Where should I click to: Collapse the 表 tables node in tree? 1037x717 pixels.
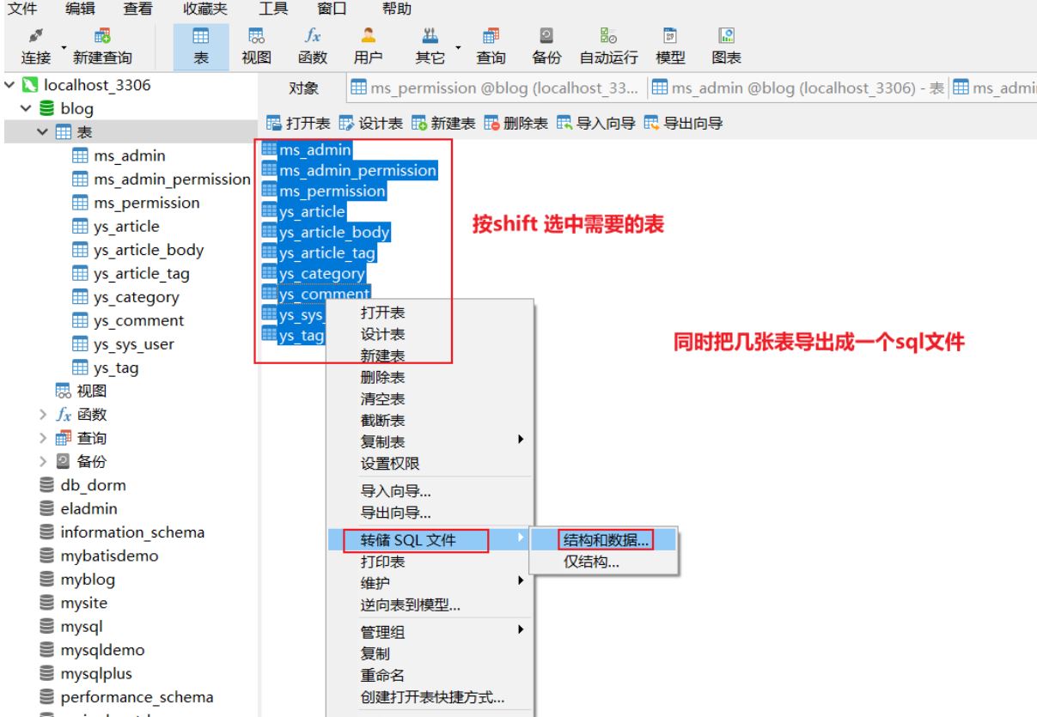coord(40,133)
